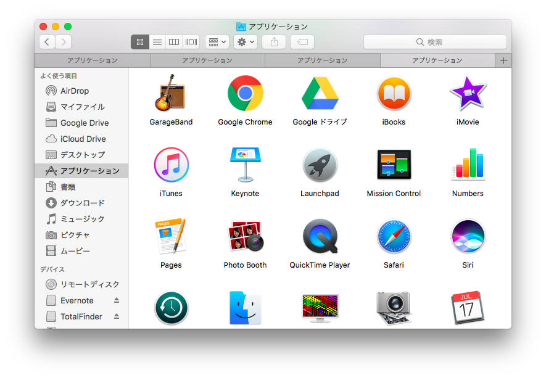Click the camera Image Capture icon
Image resolution: width=546 pixels, height=378 pixels.
tap(394, 308)
